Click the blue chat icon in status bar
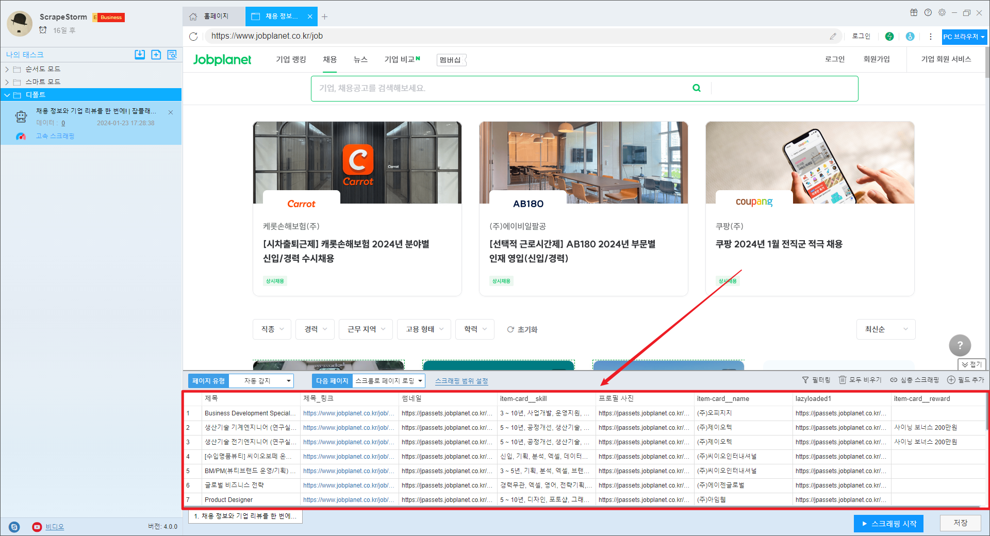 click(14, 527)
